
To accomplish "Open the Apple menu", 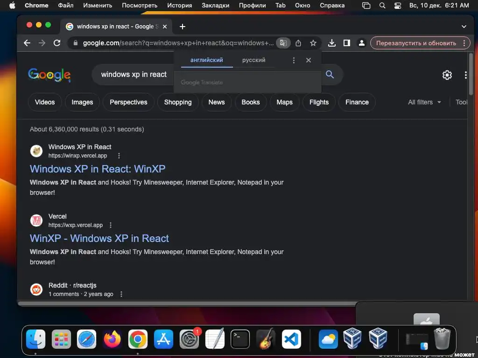I will [x=12, y=5].
